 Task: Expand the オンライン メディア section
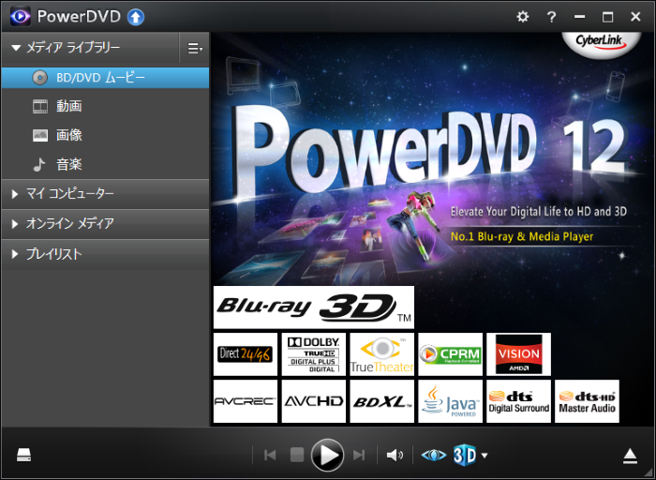(16, 224)
